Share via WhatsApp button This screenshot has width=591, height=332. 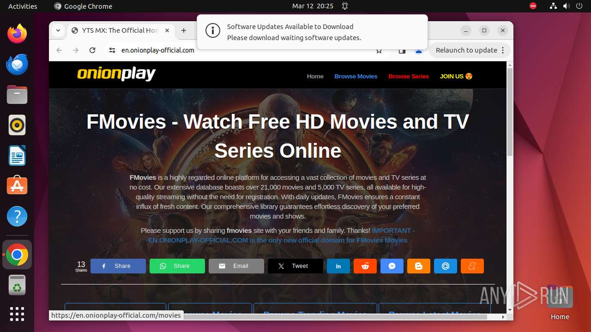click(177, 266)
